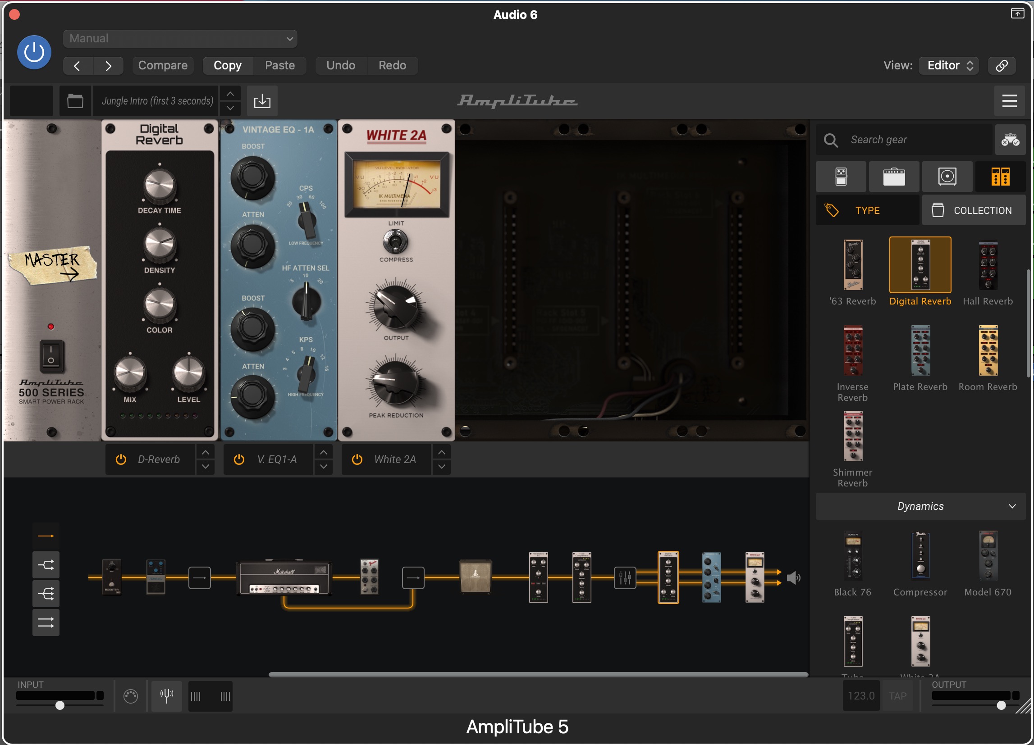
Task: Select the three-branch split chain routing
Action: [x=46, y=594]
